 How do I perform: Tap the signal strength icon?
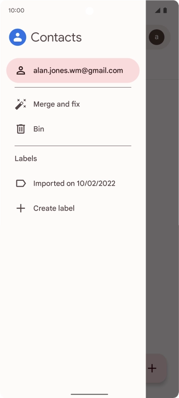pyautogui.click(x=158, y=10)
